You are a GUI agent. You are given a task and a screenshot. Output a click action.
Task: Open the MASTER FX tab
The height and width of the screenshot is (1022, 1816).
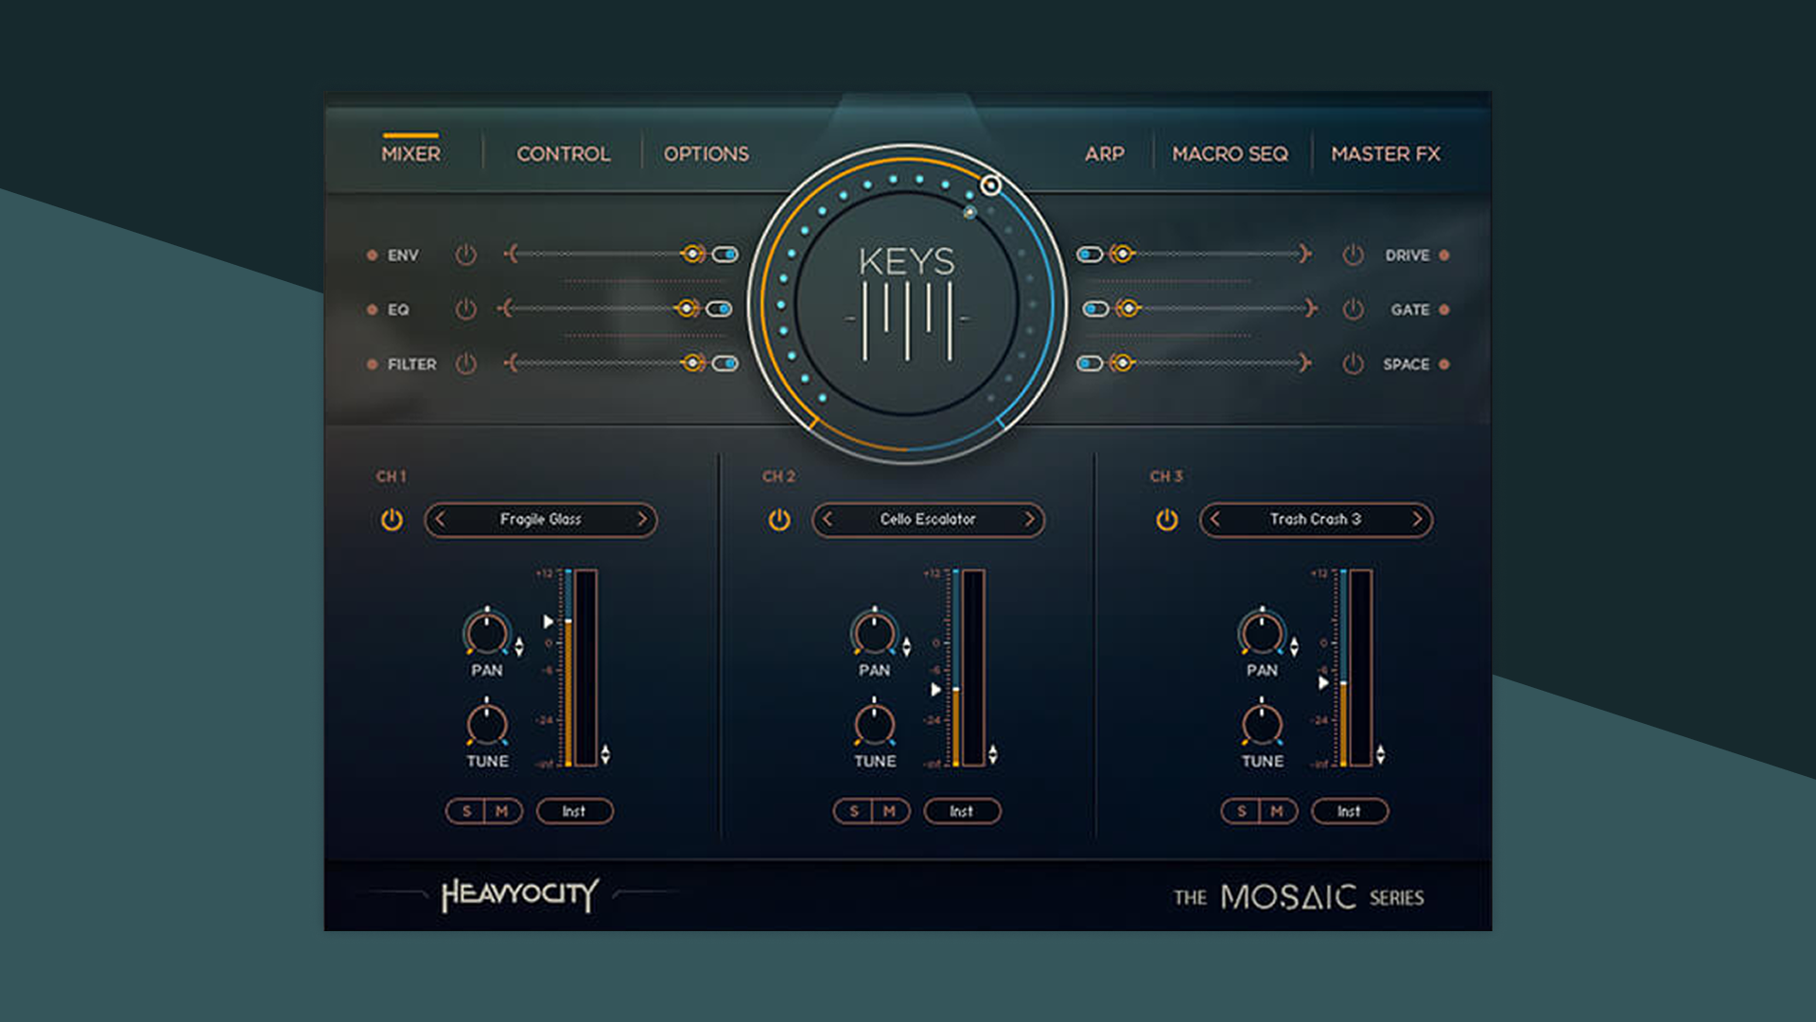[x=1385, y=153]
